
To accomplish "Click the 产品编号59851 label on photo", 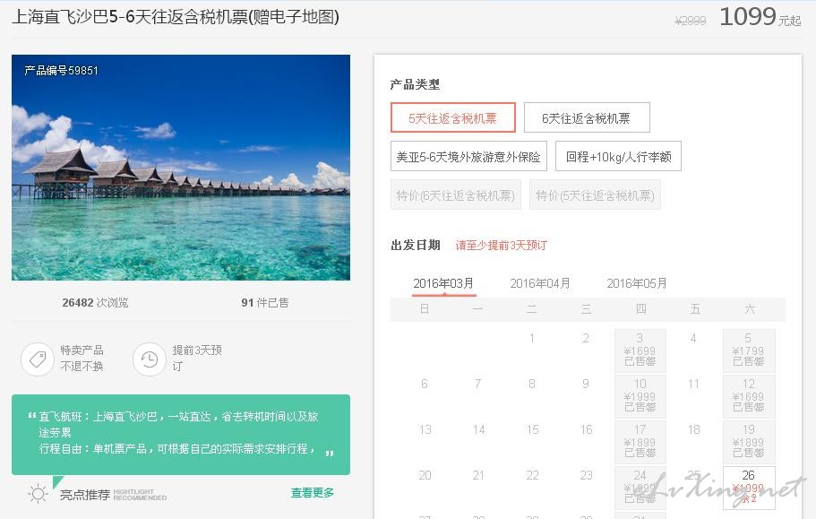I will tap(61, 70).
